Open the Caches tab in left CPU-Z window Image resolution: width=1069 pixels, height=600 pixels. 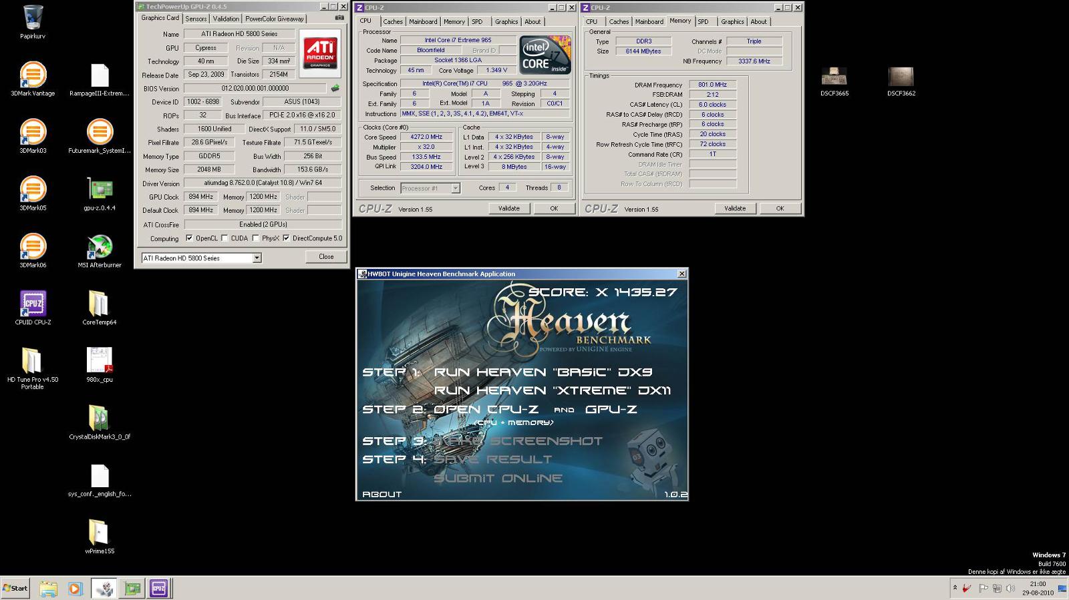[x=393, y=21]
